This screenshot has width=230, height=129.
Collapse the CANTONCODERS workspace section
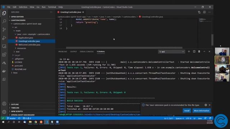pos(32,20)
